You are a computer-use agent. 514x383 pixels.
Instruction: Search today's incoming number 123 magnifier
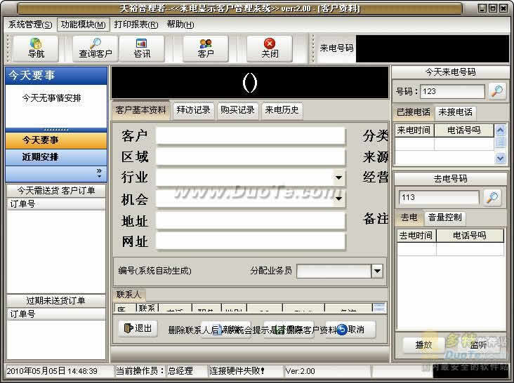[497, 91]
